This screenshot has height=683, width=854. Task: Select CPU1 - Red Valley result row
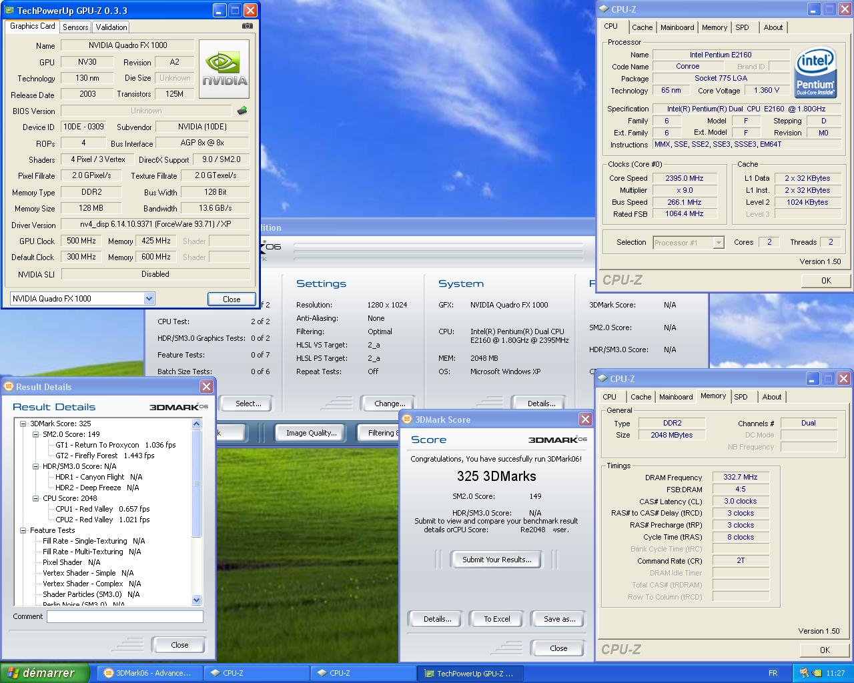click(x=102, y=509)
